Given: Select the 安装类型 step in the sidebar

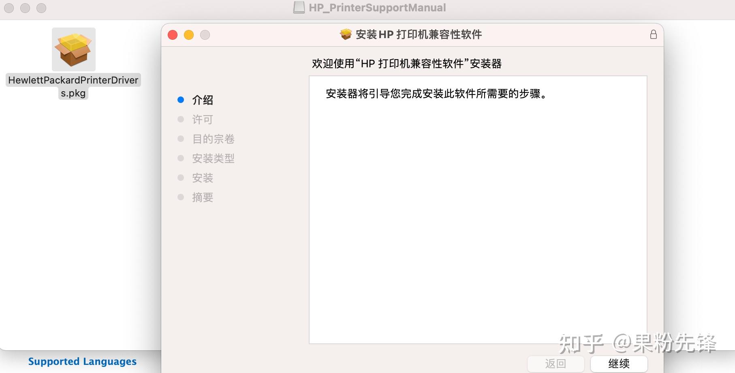Looking at the screenshot, I should coord(214,158).
